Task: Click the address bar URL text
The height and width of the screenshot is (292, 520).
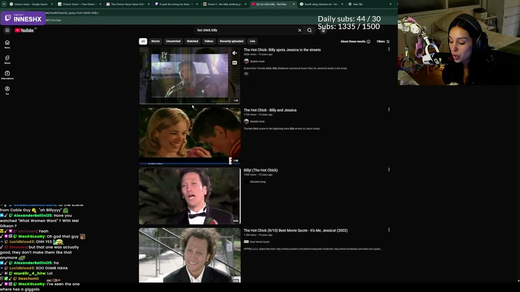Action: click(71, 13)
